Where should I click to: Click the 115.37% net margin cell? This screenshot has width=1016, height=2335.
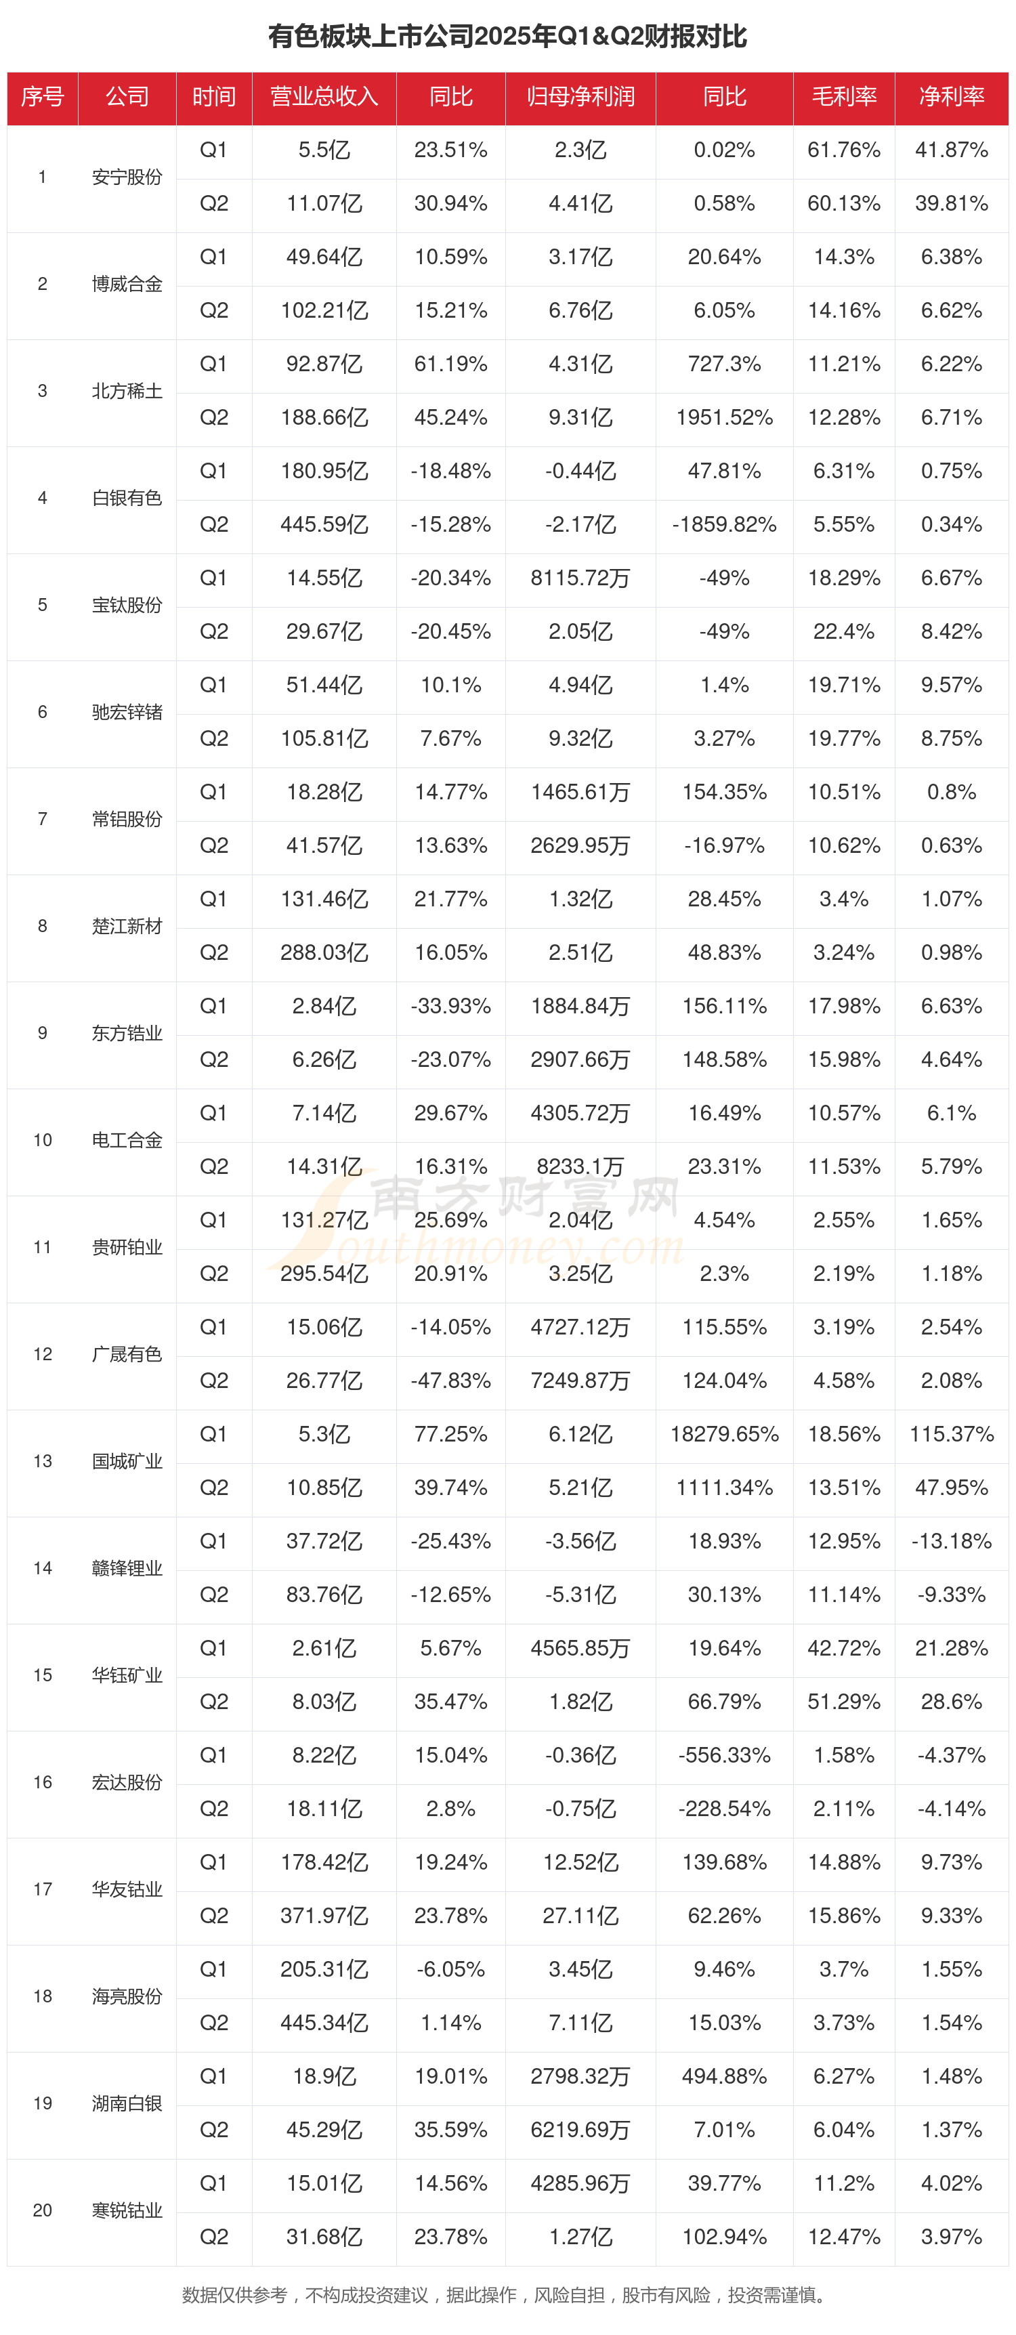(951, 1434)
